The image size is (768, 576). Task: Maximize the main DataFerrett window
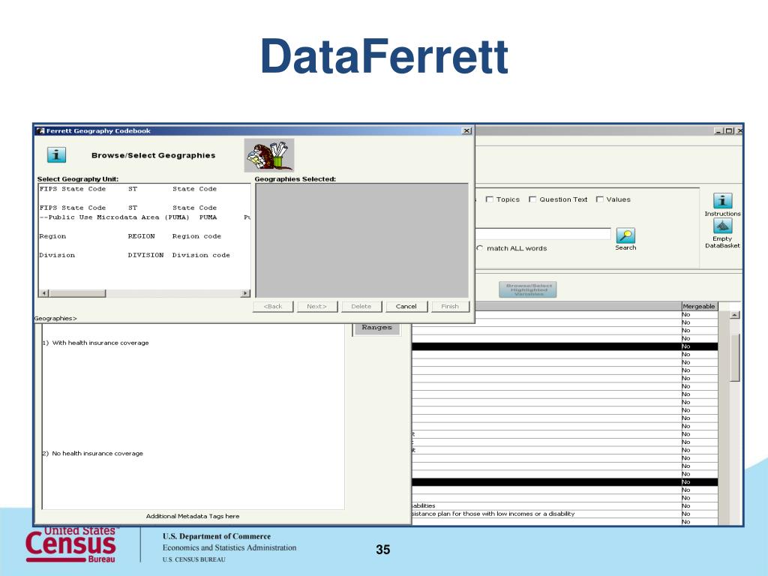tap(729, 130)
